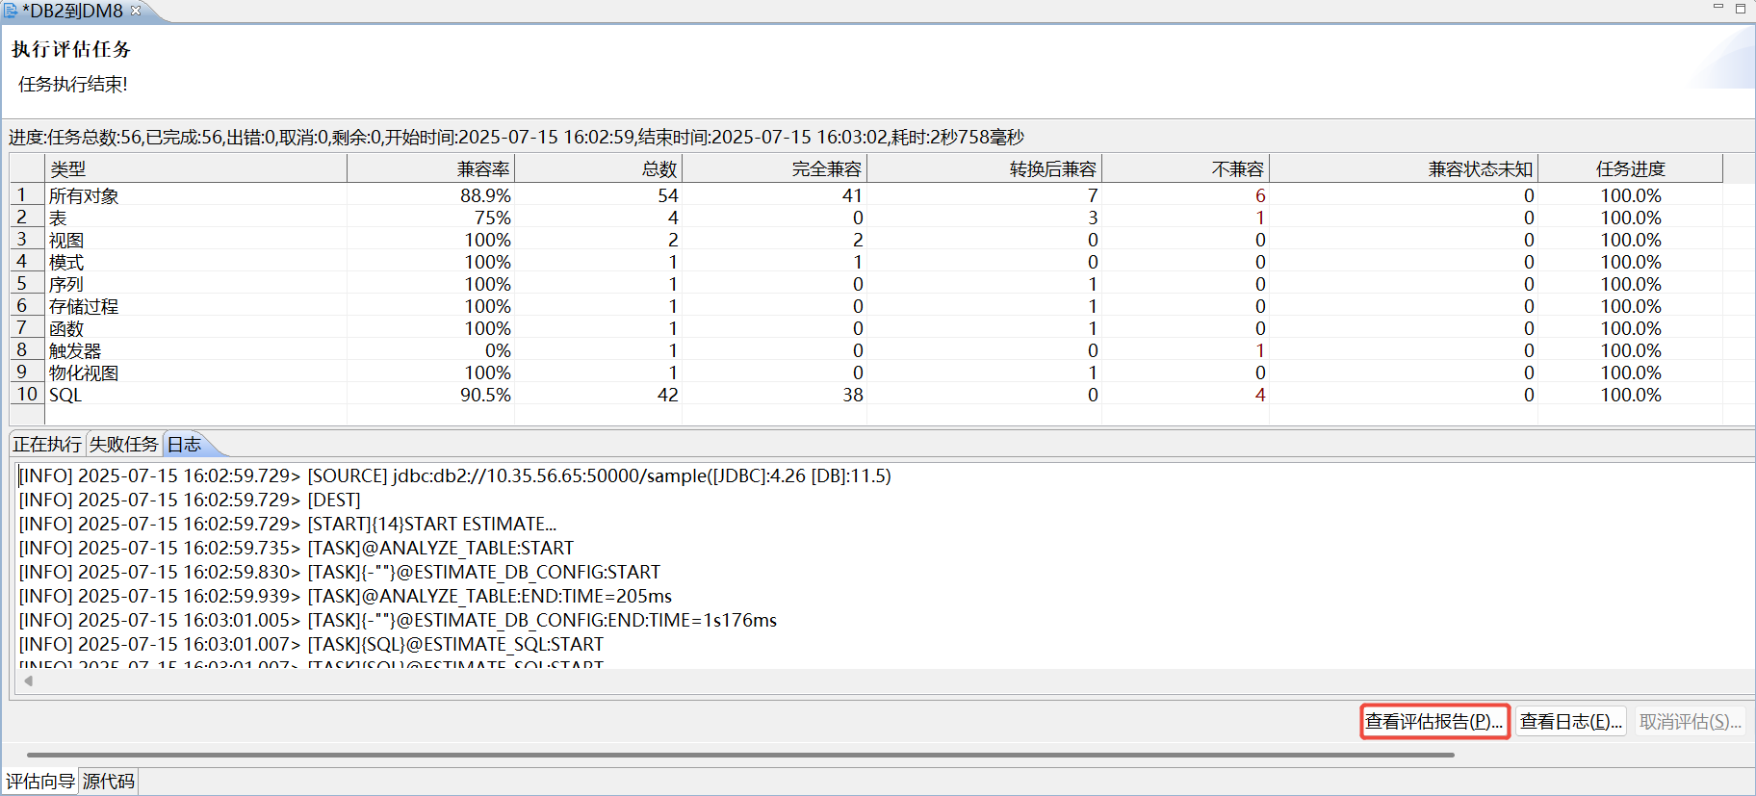Select the 视图 row

[866, 240]
